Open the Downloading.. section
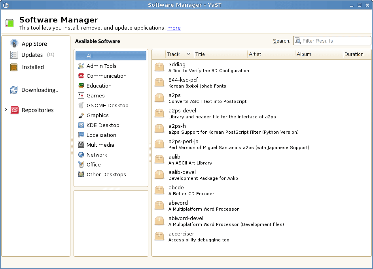The image size is (373, 269). [x=40, y=90]
